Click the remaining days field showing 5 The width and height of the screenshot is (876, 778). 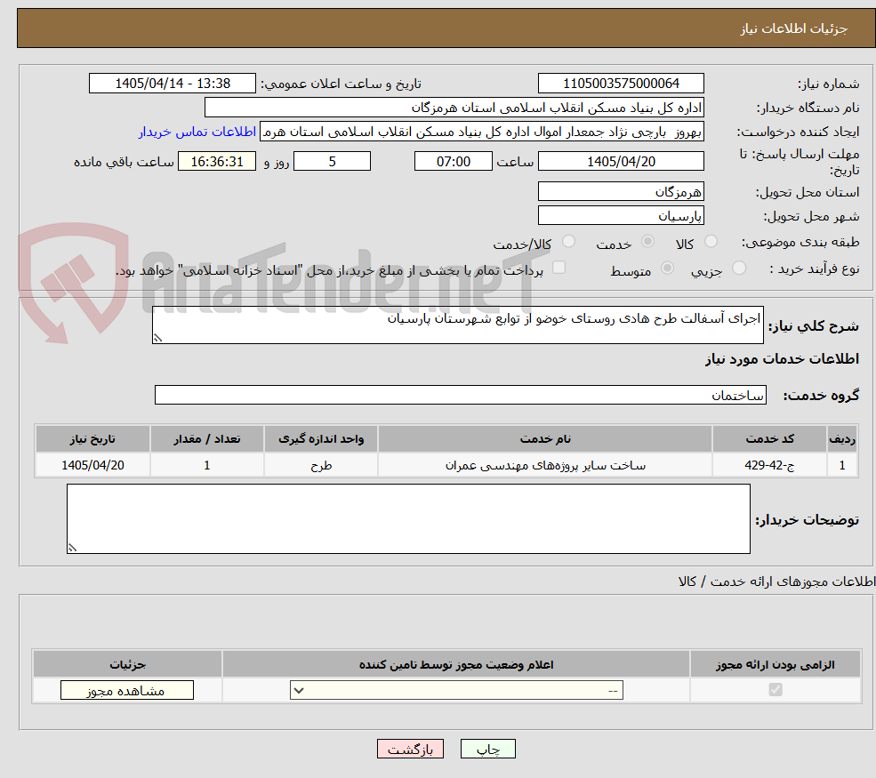pyautogui.click(x=332, y=162)
